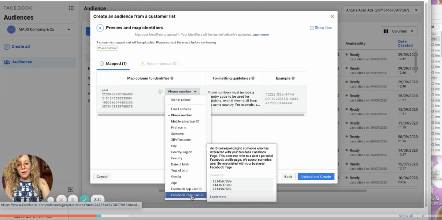This screenshot has height=220, width=442.
Task: Click the Availability column header
Action: [x=355, y=43]
